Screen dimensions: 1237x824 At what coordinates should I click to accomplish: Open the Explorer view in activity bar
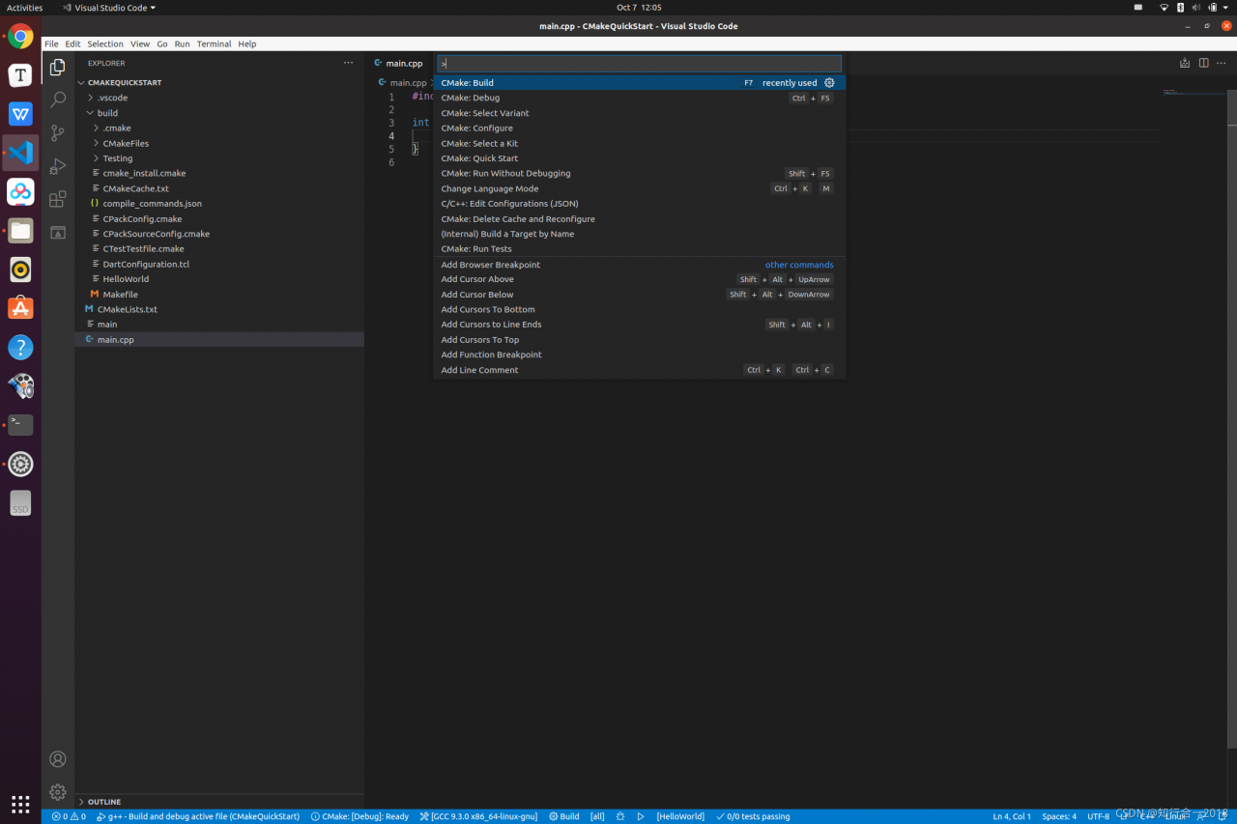point(58,67)
